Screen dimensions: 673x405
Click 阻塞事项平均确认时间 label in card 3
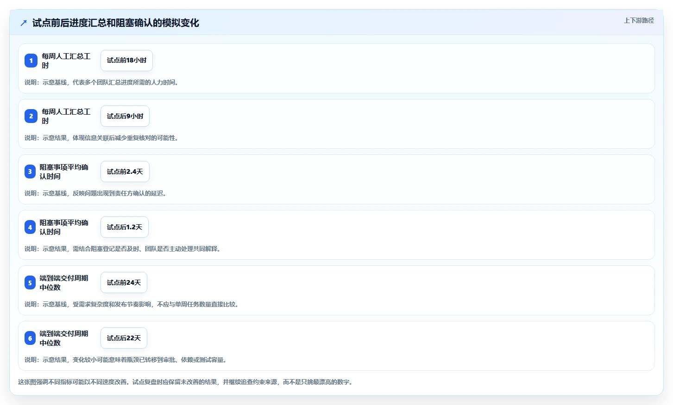pos(64,172)
